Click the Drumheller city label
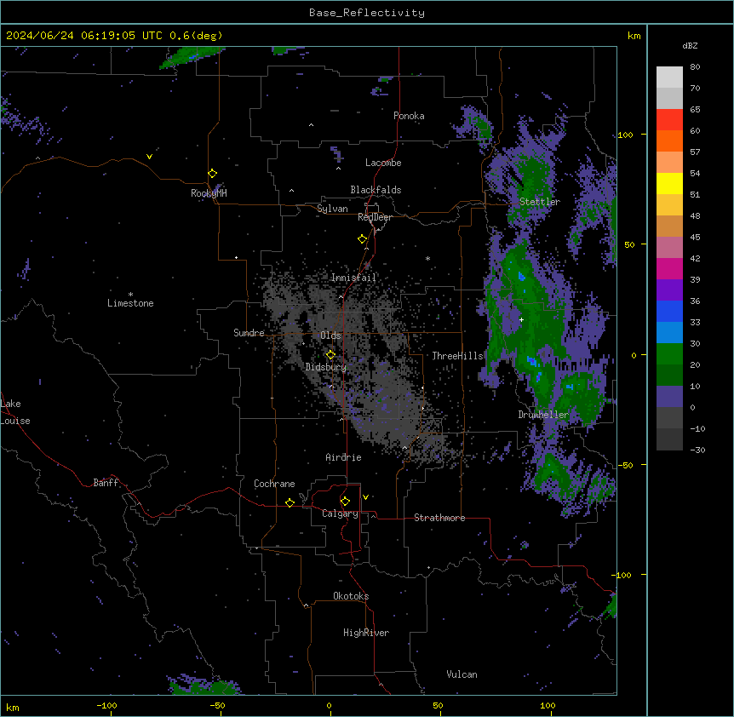734x717 pixels. (x=543, y=415)
